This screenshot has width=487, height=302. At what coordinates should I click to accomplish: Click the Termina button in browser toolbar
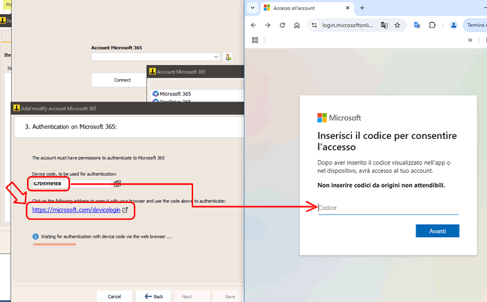click(x=475, y=25)
